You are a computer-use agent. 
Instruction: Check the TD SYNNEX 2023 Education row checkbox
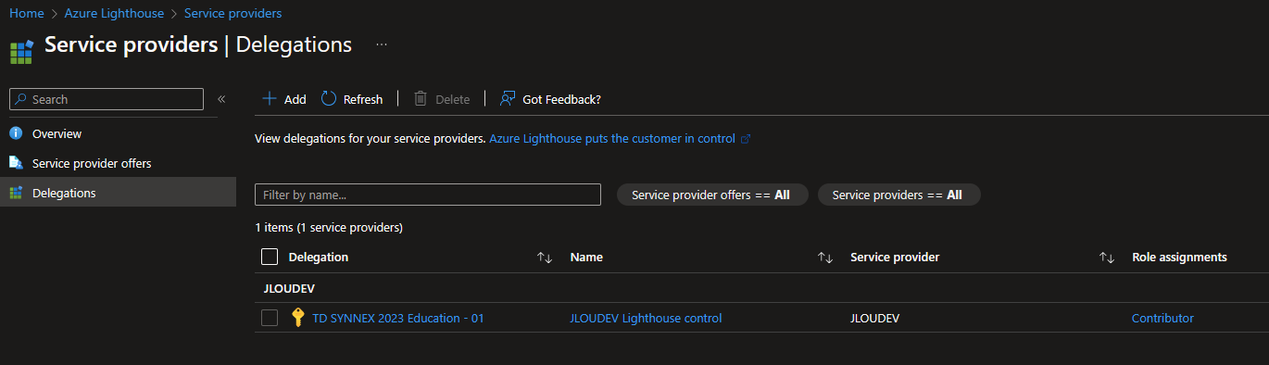(x=270, y=318)
